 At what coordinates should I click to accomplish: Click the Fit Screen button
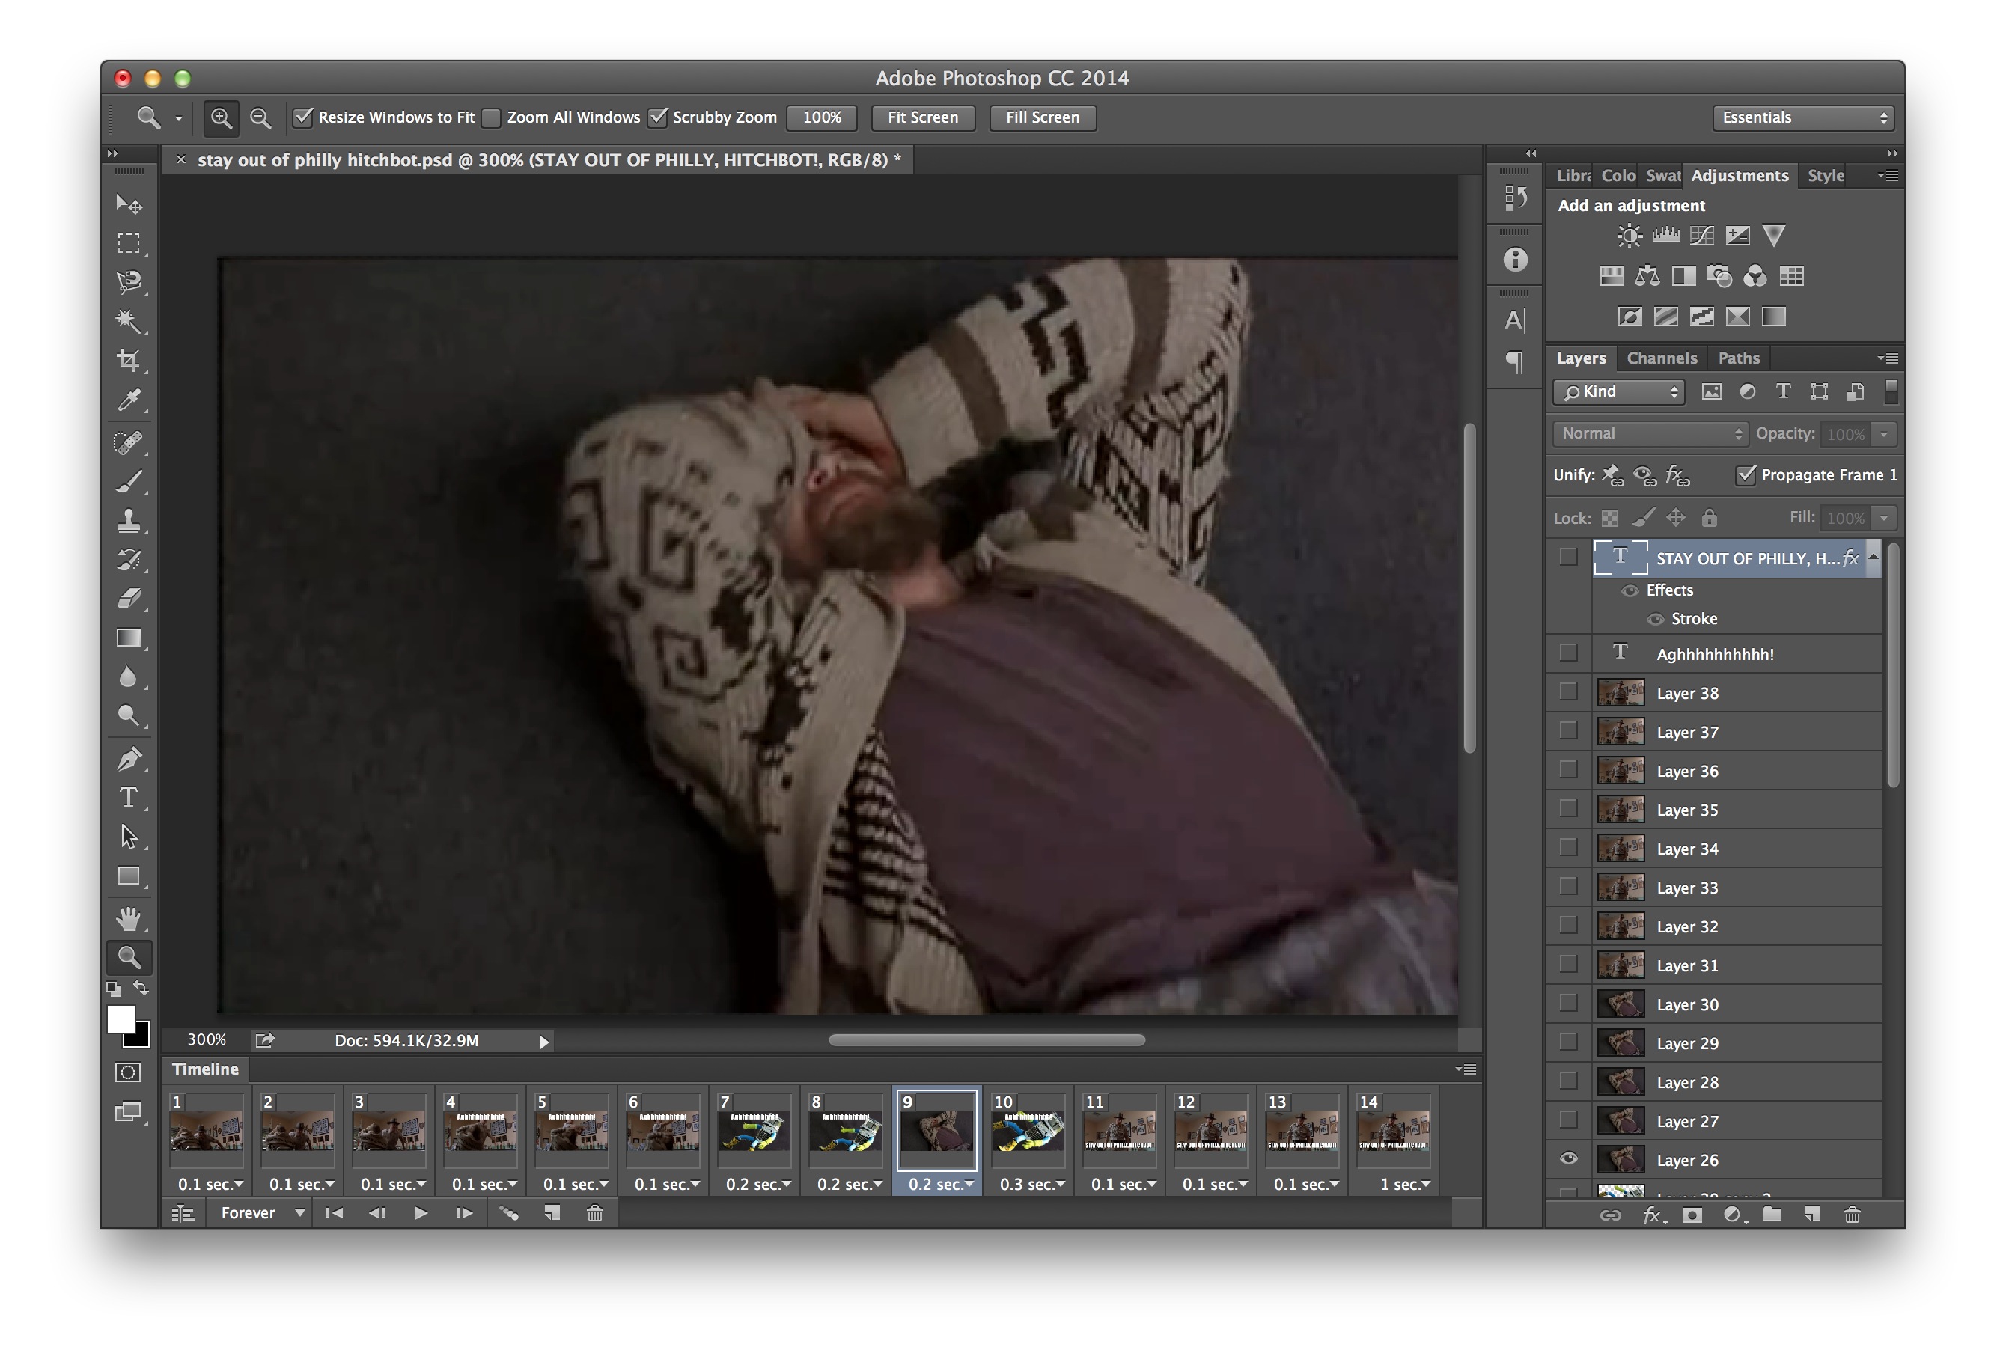(x=923, y=117)
